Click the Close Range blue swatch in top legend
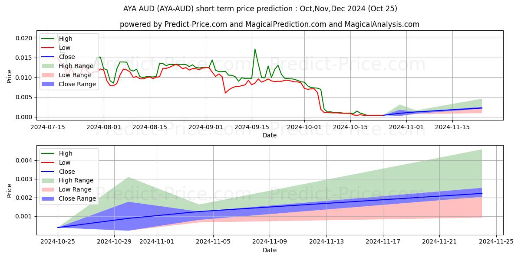 point(49,84)
